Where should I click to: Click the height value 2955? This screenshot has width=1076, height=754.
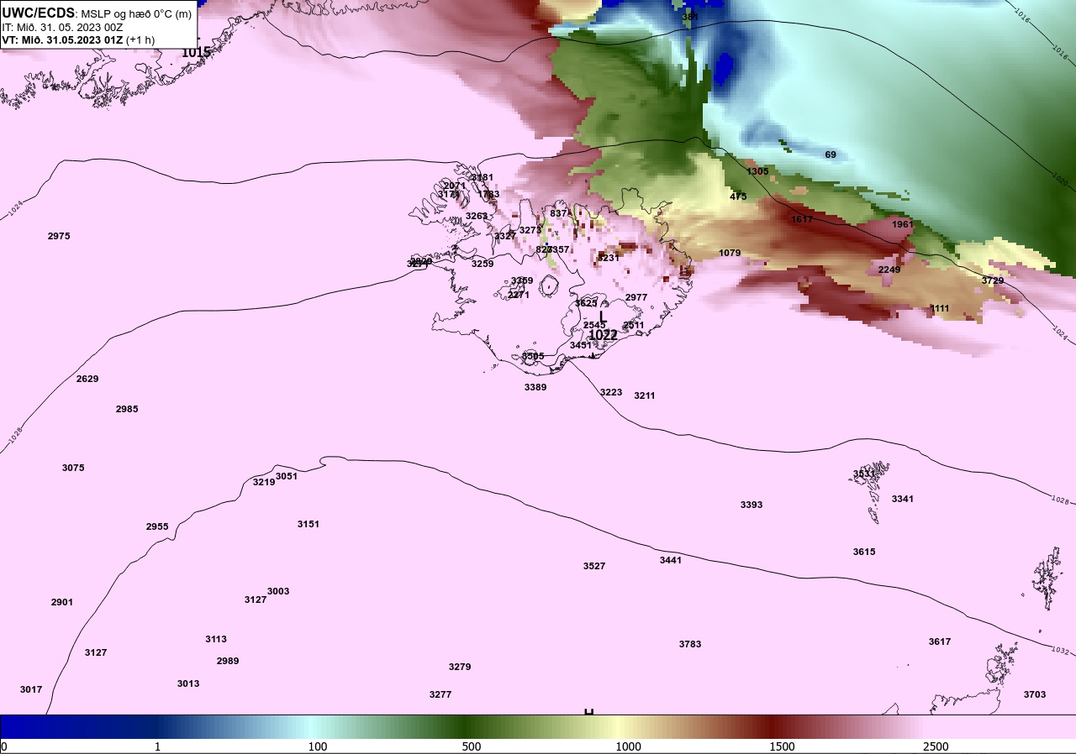point(157,526)
